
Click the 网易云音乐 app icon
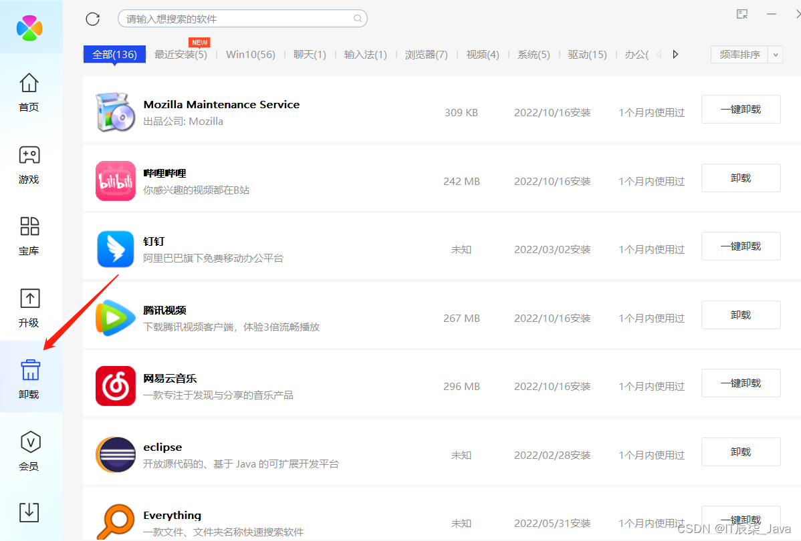pos(116,386)
